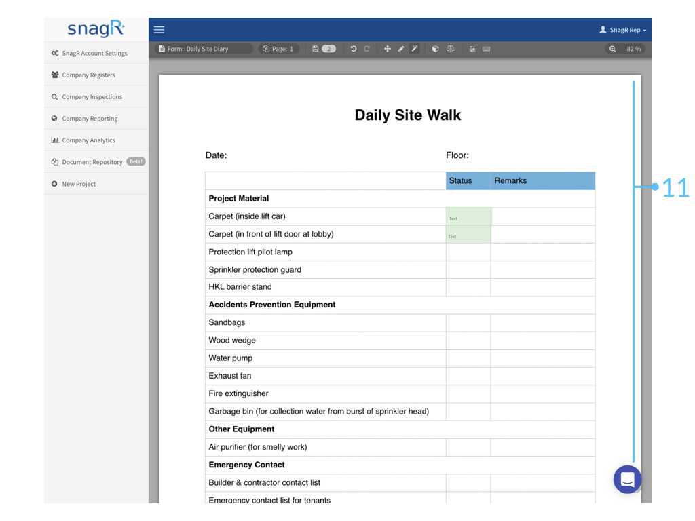695x521 pixels.
Task: Click the Remarks column header
Action: (543, 180)
